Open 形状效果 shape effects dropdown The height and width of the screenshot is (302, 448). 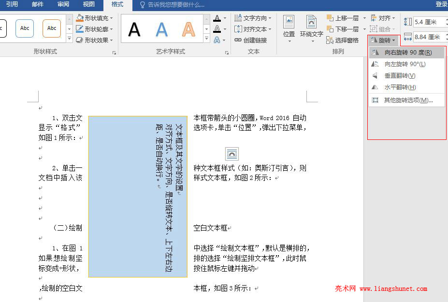[95, 40]
